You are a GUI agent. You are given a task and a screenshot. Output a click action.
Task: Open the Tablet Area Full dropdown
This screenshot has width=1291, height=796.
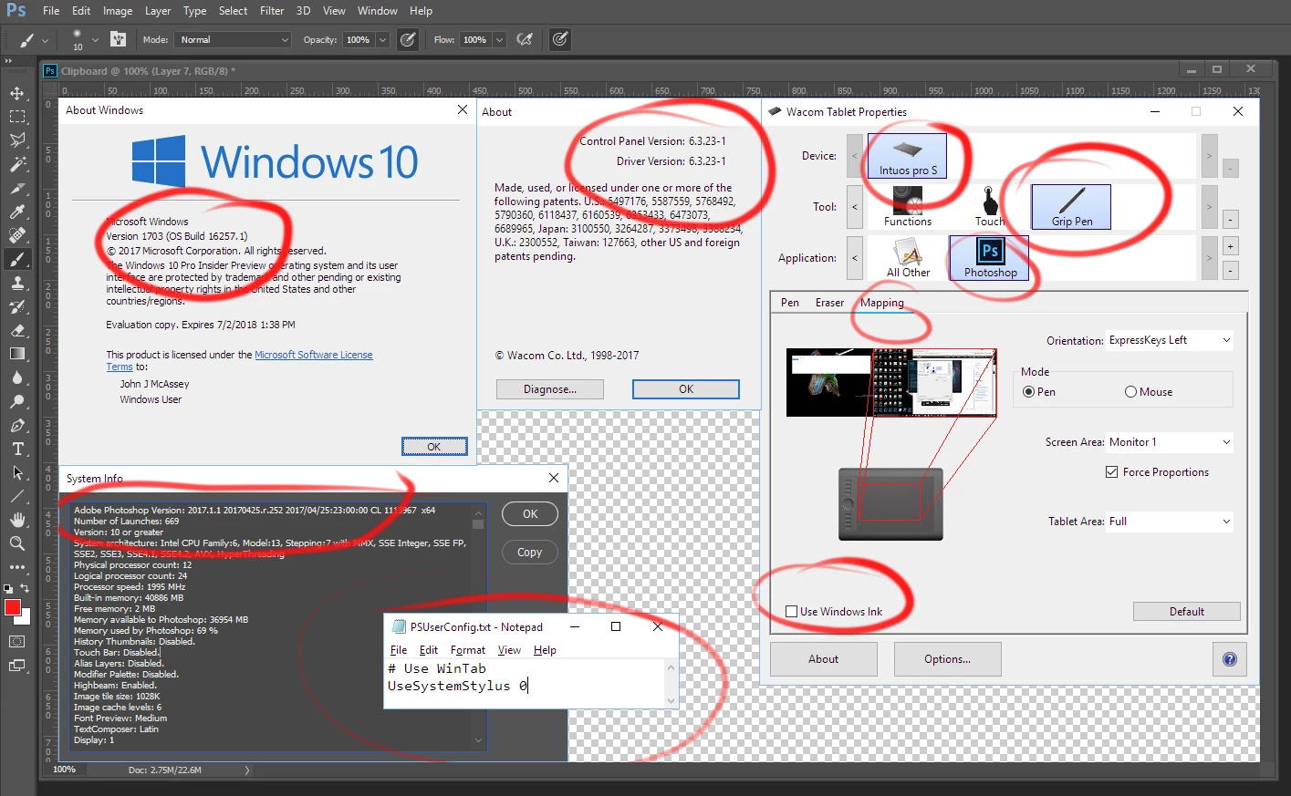click(1170, 522)
